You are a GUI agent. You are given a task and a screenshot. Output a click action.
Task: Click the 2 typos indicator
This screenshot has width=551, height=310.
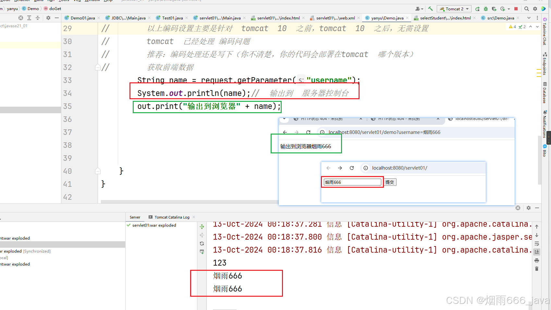(x=522, y=27)
